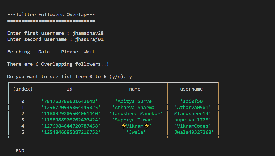The height and width of the screenshot is (156, 275).
Task: Click index value 5 in the table
Action: pyautogui.click(x=23, y=132)
